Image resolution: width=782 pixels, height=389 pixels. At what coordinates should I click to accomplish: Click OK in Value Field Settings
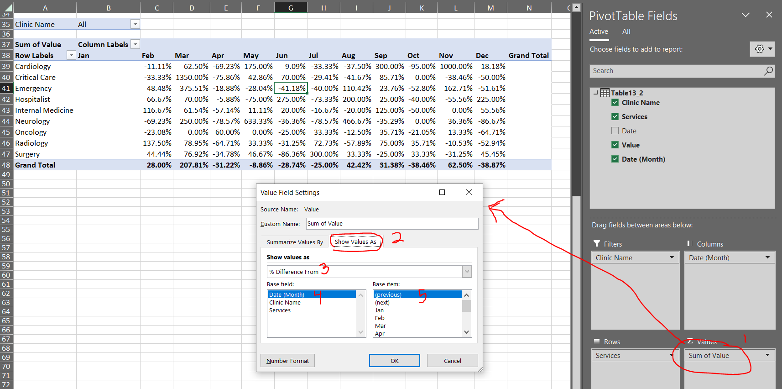pos(395,361)
